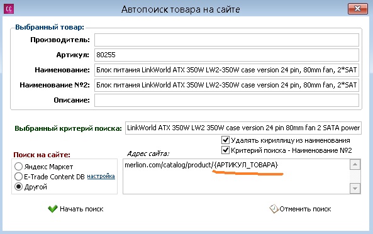
Task: Click the clock icon beside Отменить поиск
Action: [274, 209]
